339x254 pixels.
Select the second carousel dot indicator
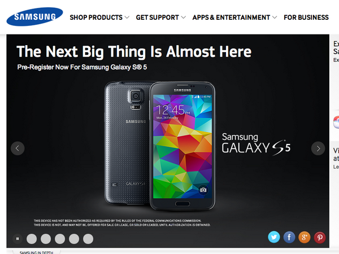pyautogui.click(x=46, y=239)
